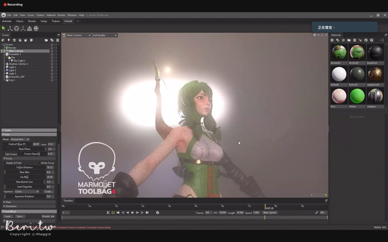Image resolution: width=388 pixels, height=242 pixels.
Task: Adjust the Far Blur slider
Action: 24,177
